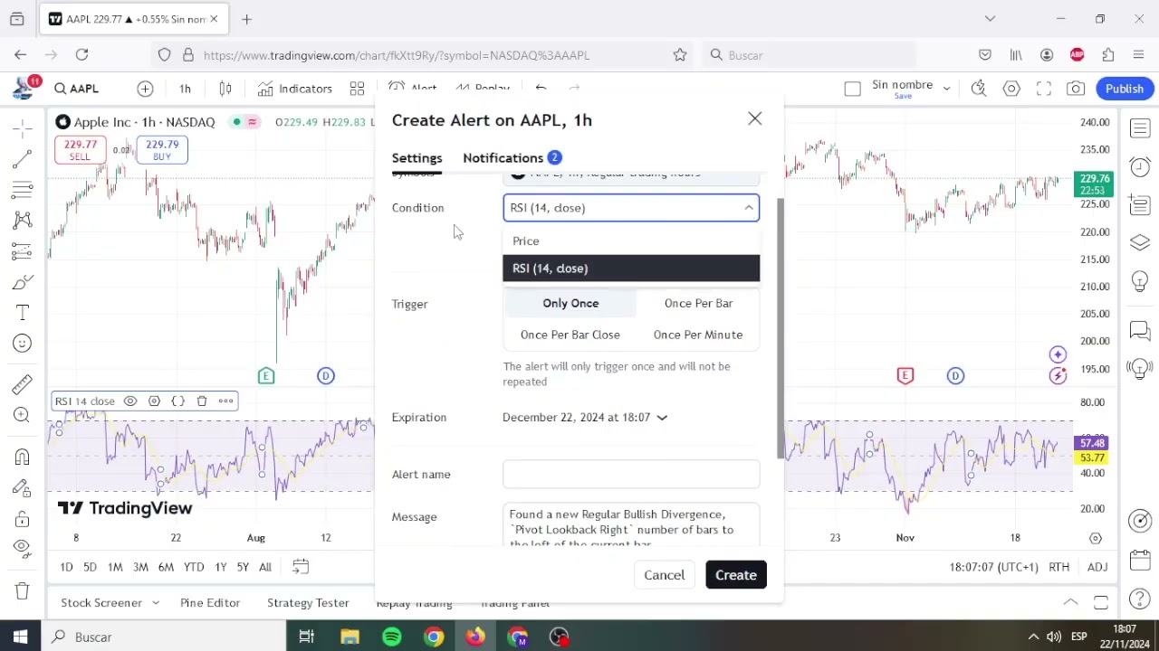Screen dimensions: 1159x651
Task: Toggle fullscreen mode icon
Action: (1043, 89)
